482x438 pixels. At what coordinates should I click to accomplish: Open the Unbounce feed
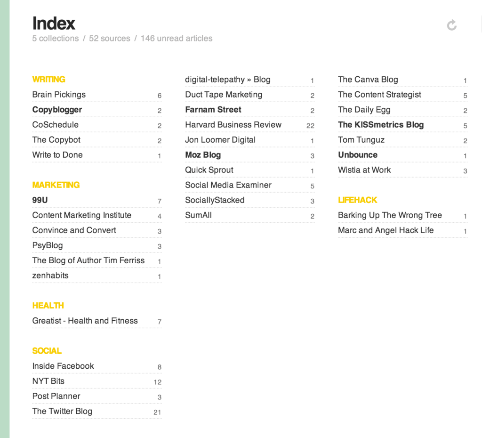[357, 155]
